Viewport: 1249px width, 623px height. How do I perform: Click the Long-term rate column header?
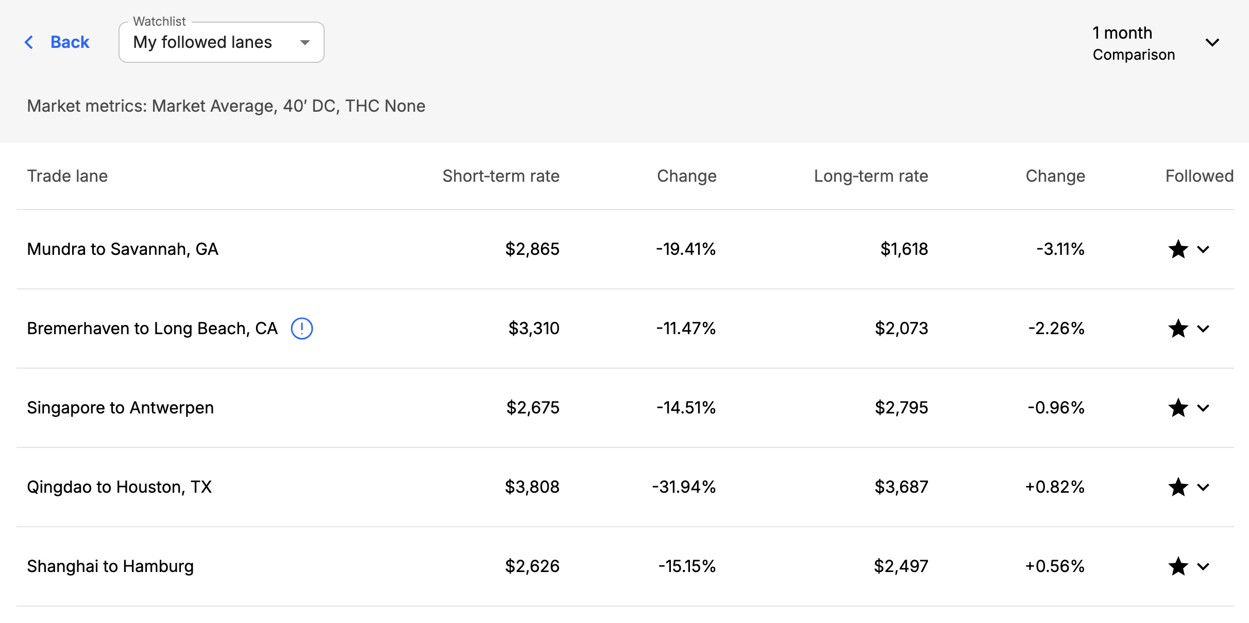click(871, 176)
